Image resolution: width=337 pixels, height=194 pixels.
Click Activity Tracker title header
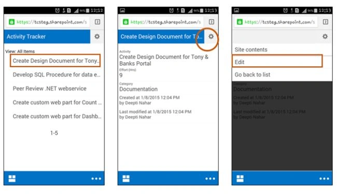pos(47,36)
